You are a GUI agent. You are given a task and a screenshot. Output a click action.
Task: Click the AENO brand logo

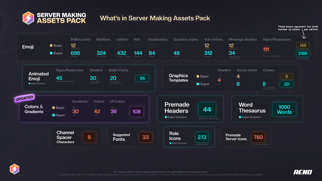click(x=303, y=172)
